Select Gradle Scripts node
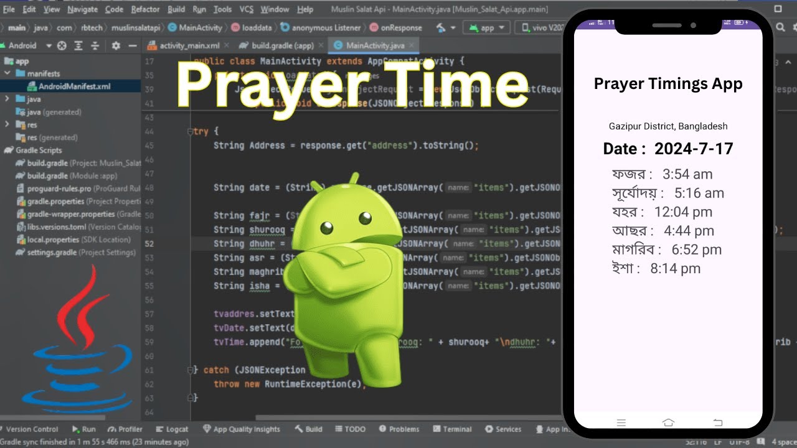 pyautogui.click(x=34, y=150)
